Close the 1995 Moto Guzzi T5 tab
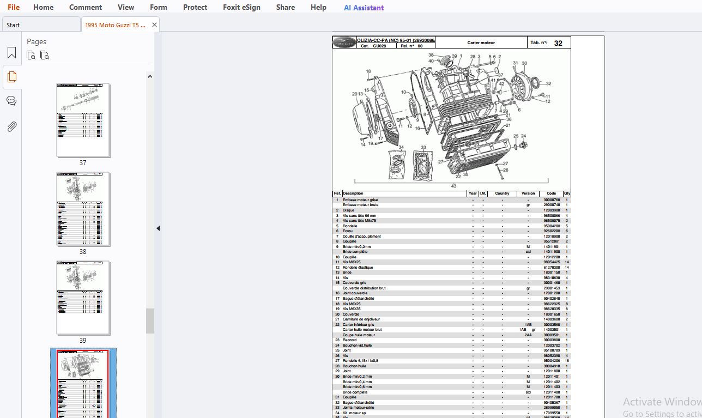Screen dimensions: 702x418 click(154, 25)
